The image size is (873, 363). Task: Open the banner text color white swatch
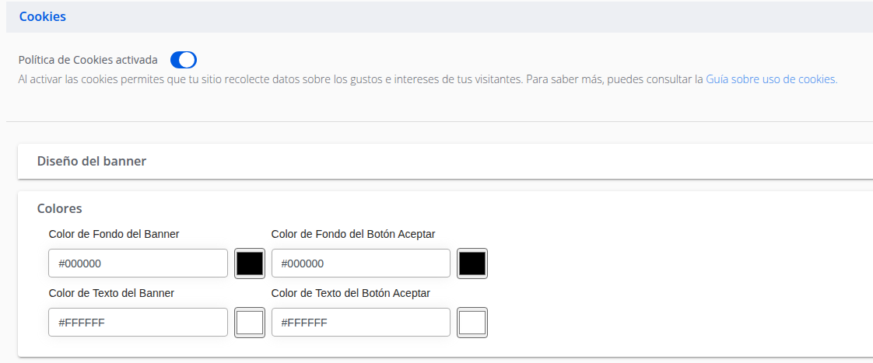tap(250, 323)
